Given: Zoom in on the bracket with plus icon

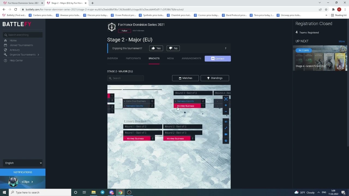Looking at the screenshot, I should point(226,105).
